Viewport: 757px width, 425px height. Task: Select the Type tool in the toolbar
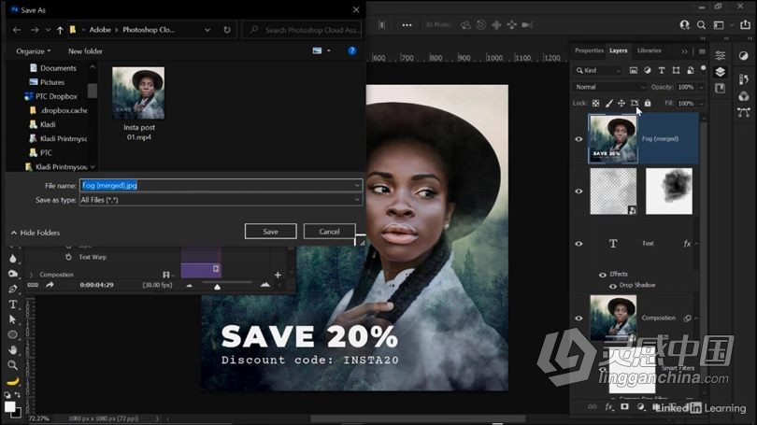click(13, 305)
